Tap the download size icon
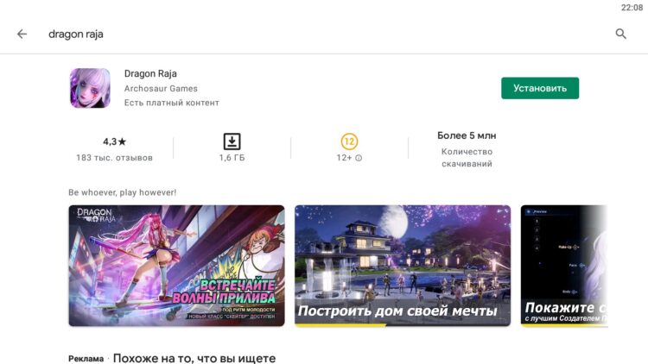Image resolution: width=648 pixels, height=364 pixels. 232,141
